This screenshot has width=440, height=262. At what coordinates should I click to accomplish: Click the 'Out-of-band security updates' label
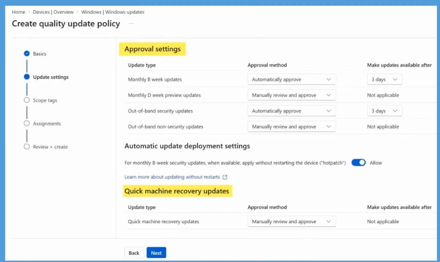pyautogui.click(x=160, y=111)
